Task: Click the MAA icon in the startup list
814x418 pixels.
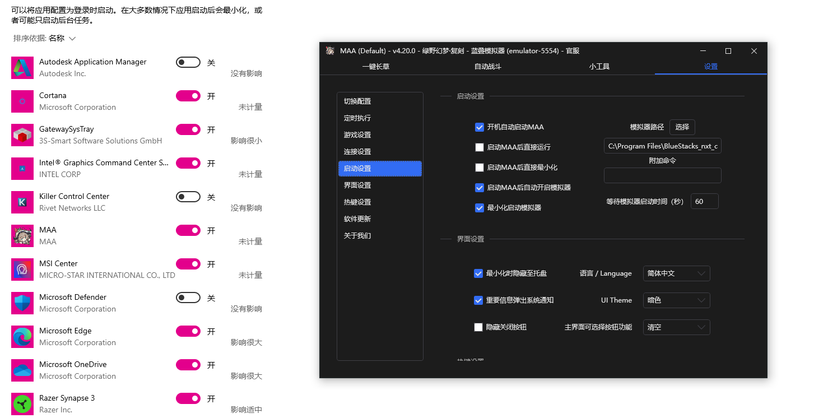Action: point(22,236)
